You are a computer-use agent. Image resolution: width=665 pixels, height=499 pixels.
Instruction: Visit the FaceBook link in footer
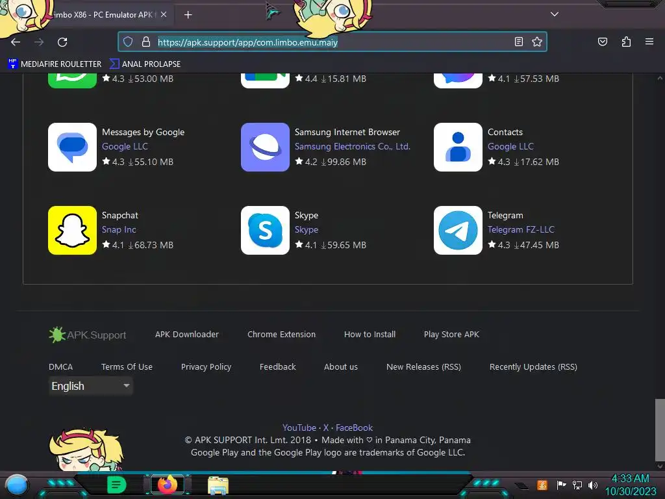354,428
